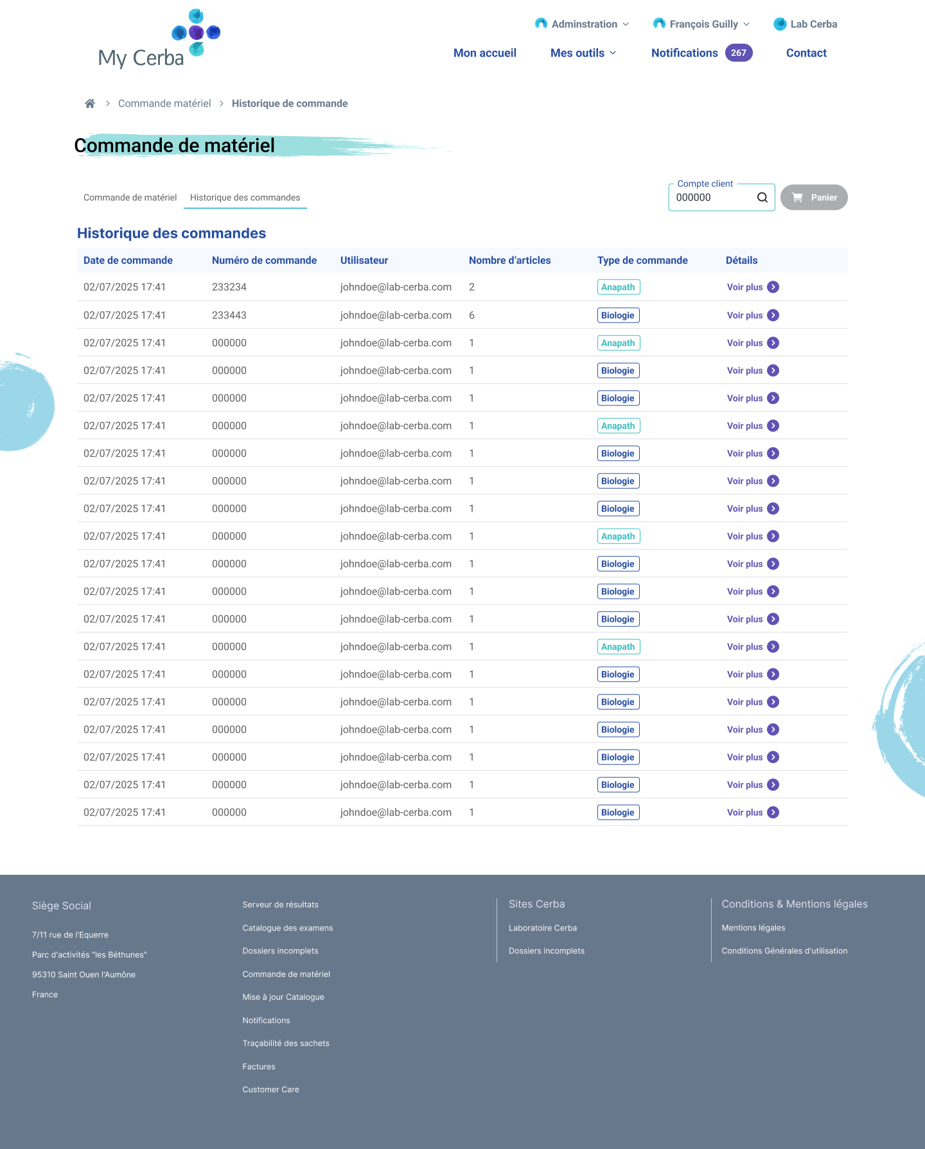The width and height of the screenshot is (925, 1149).
Task: Click Dossiers incomplets below Catalogue des examens
Action: pos(280,951)
